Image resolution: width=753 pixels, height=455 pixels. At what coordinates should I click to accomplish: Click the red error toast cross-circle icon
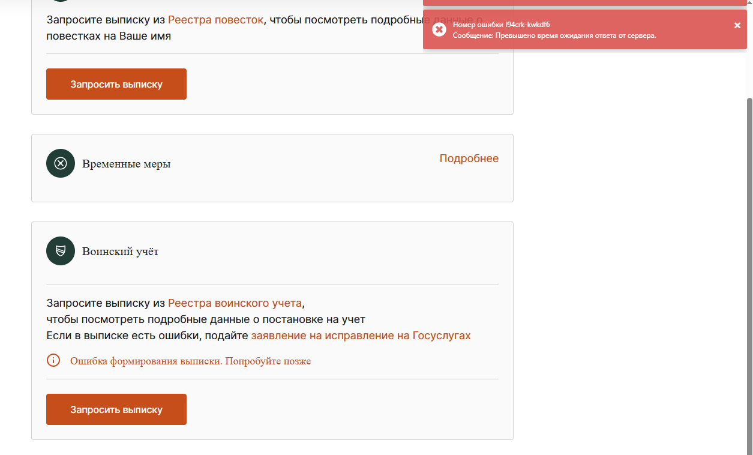(x=439, y=29)
